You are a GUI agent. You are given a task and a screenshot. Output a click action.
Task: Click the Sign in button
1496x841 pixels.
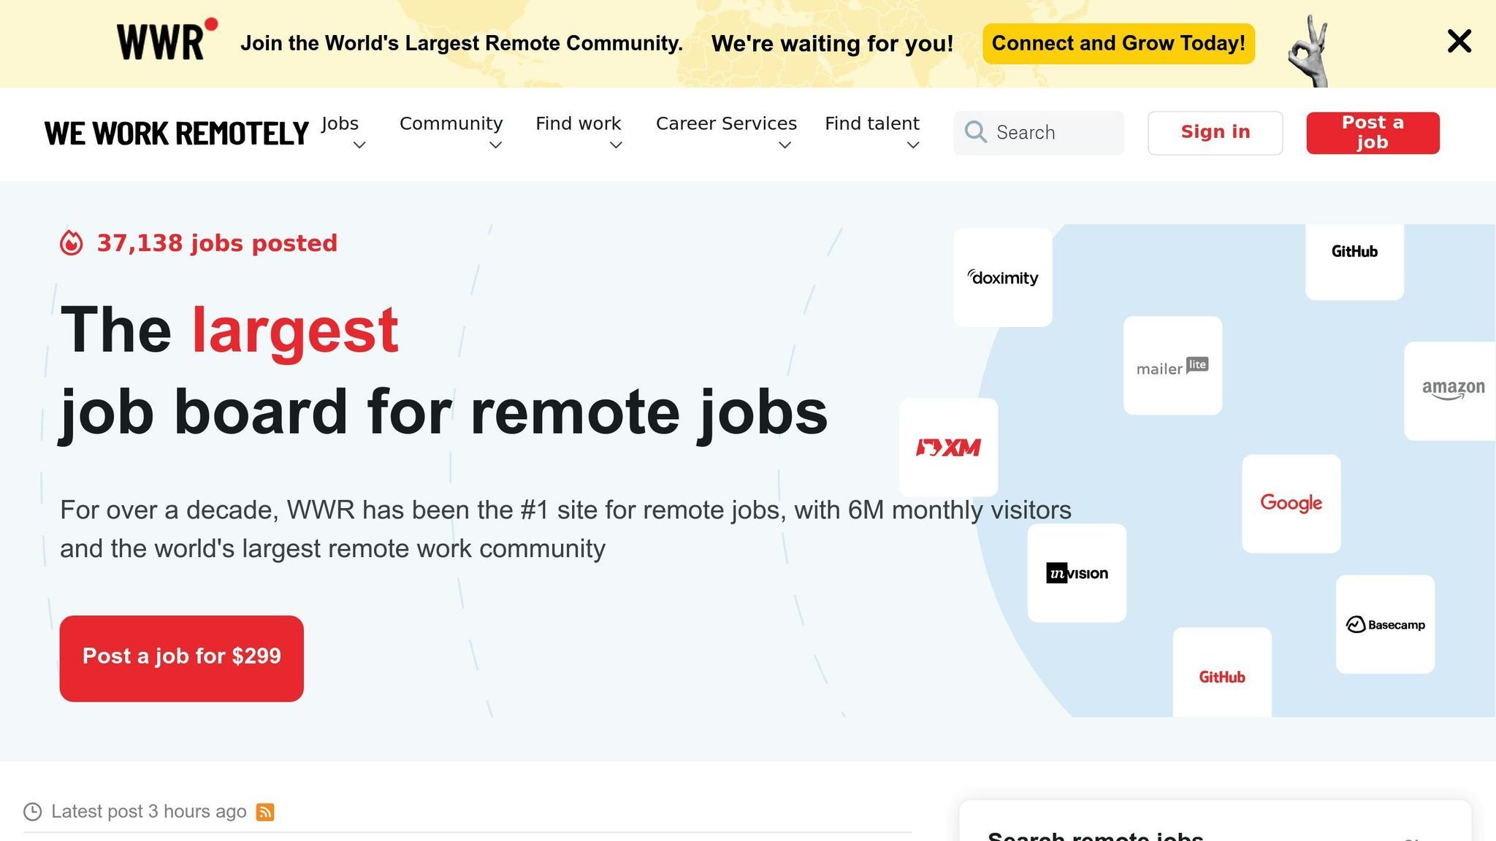(x=1215, y=132)
